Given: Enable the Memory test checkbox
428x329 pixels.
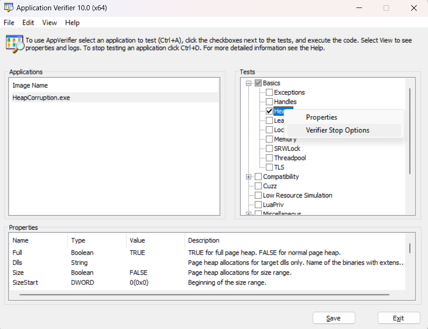Looking at the screenshot, I should pos(269,139).
